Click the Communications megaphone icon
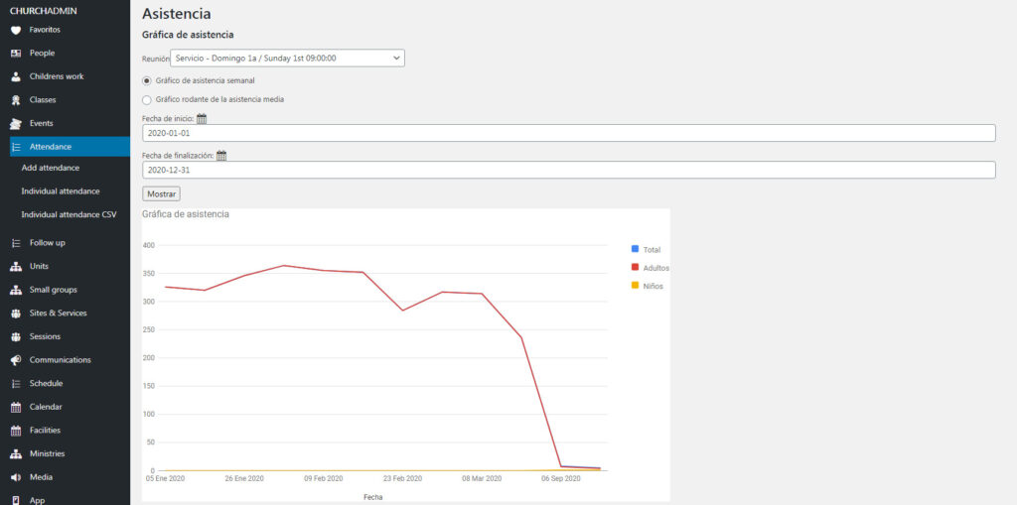1017x505 pixels. (16, 360)
